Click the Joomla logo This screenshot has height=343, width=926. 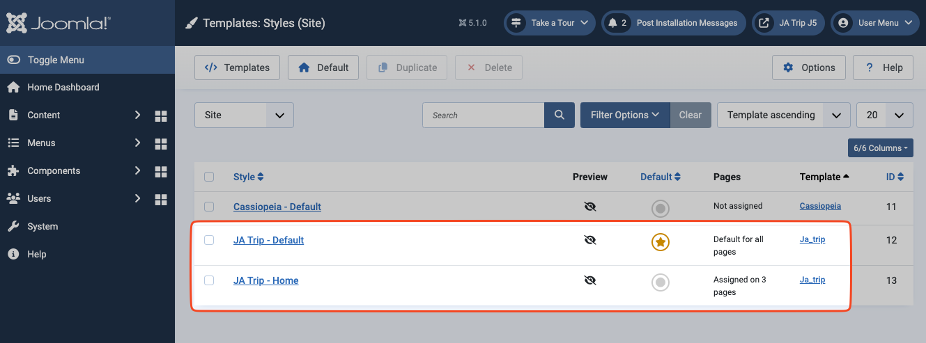58,23
